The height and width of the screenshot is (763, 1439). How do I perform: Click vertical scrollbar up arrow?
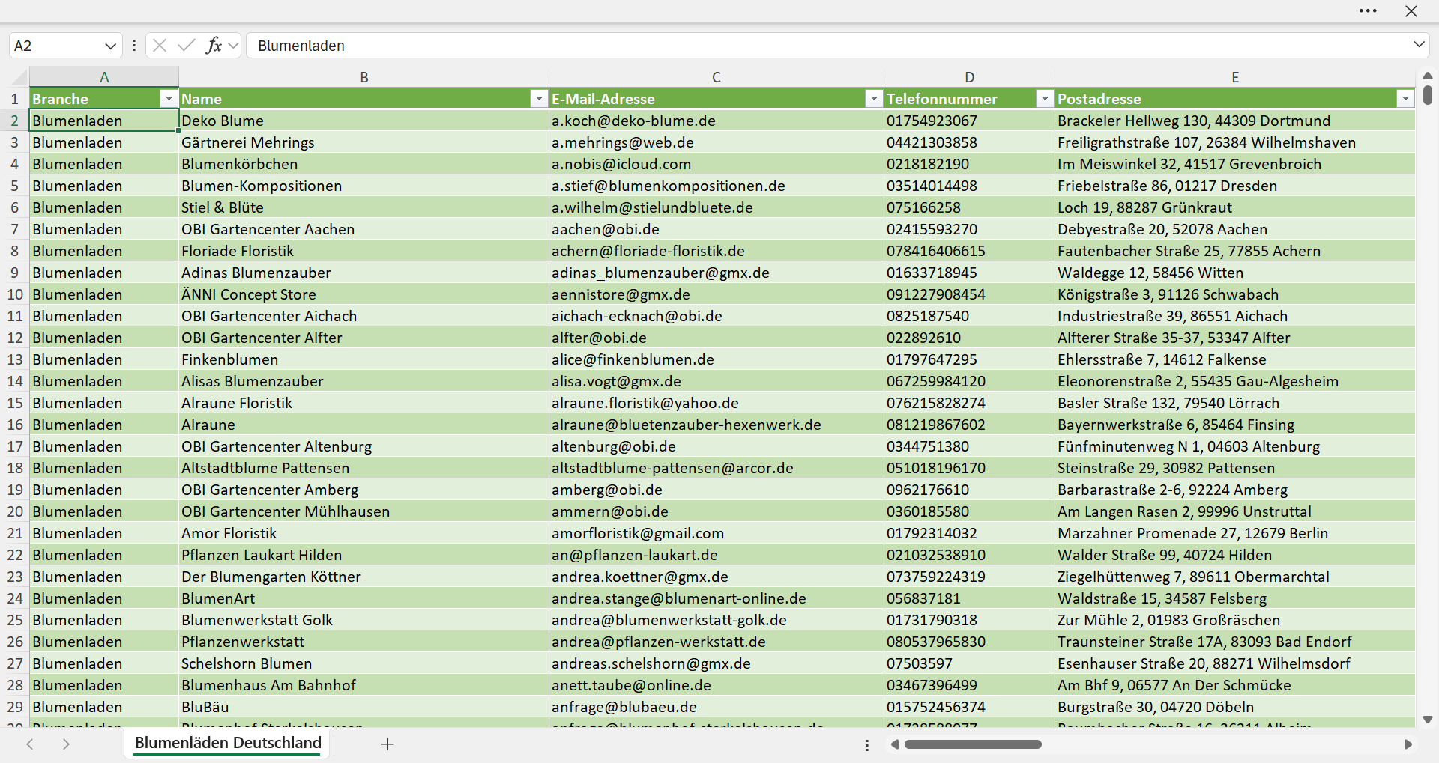[x=1428, y=76]
